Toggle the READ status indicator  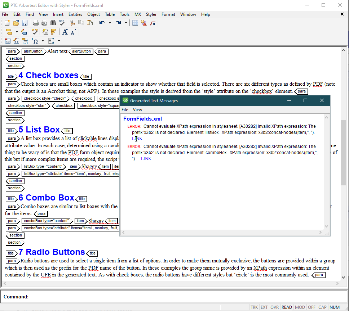point(287,307)
